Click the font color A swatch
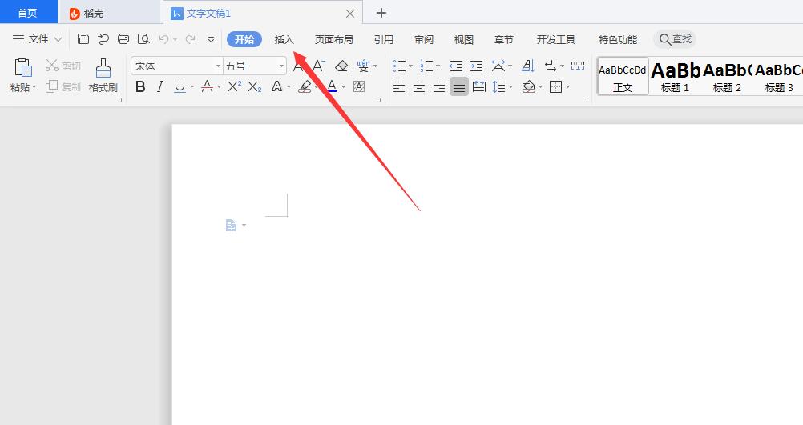Image resolution: width=803 pixels, height=425 pixels. [333, 86]
